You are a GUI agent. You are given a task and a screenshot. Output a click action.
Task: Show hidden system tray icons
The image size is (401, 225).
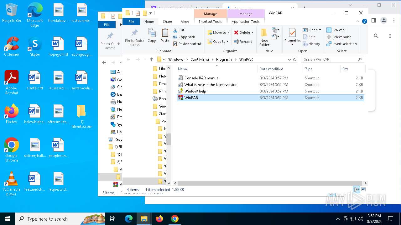[338, 219]
